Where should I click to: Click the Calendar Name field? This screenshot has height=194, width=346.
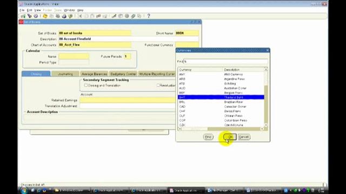[x=74, y=57]
